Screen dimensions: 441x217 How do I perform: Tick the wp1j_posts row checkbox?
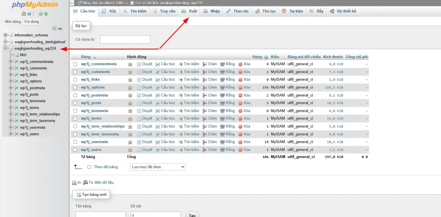75,103
